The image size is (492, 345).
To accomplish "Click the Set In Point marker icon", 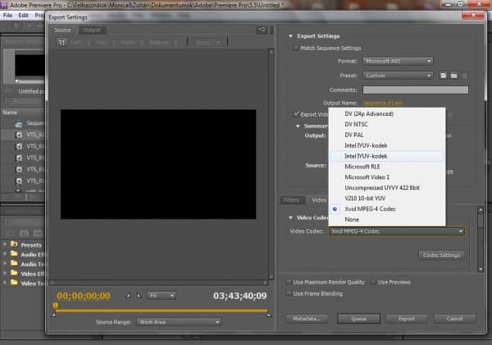I will pos(127,295).
